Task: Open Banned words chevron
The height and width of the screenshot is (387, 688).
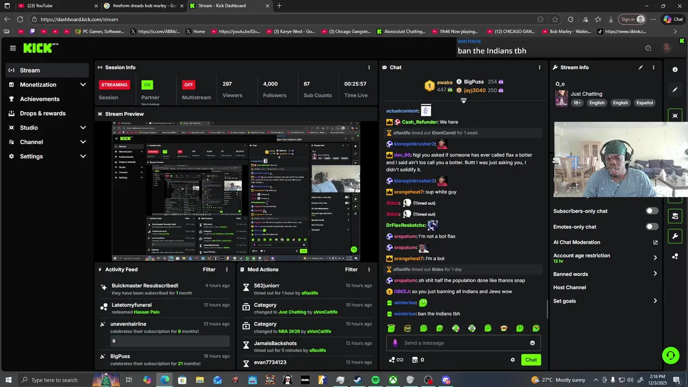Action: point(655,274)
